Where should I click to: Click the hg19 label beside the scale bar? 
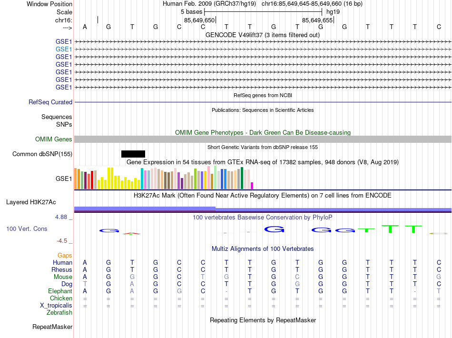coord(333,12)
